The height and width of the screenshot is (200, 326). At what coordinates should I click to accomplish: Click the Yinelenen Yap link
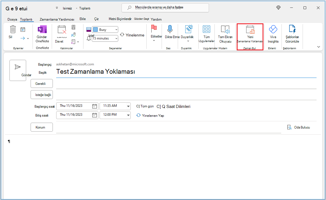tap(150, 116)
